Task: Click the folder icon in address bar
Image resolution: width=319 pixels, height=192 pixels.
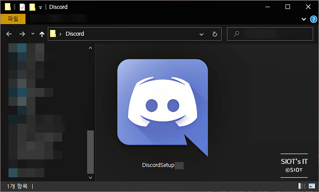Action: [x=53, y=34]
